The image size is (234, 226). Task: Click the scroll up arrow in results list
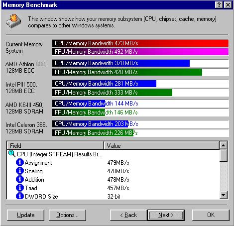click(224, 145)
